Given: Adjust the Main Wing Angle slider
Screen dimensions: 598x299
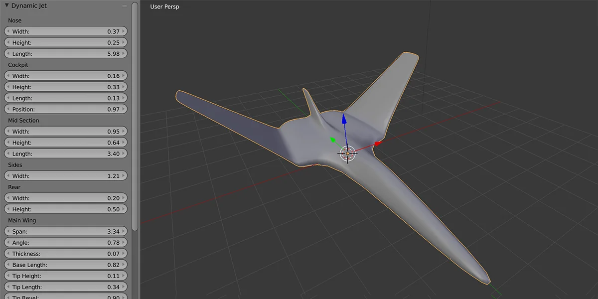Looking at the screenshot, I should click(65, 242).
